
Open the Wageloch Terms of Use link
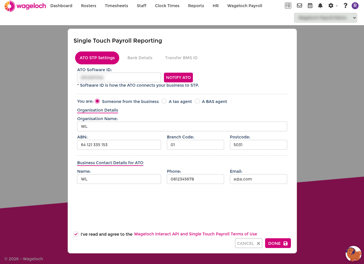195,234
